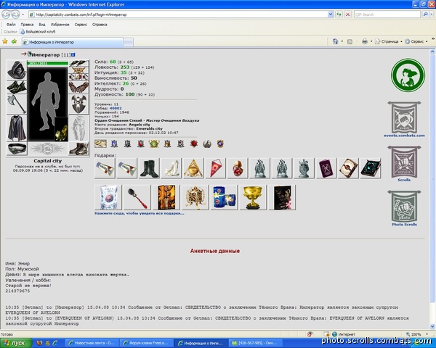This screenshot has width=436, height=348.
Task: Switch to Новостная лента taskbar window
Action: [x=92, y=343]
